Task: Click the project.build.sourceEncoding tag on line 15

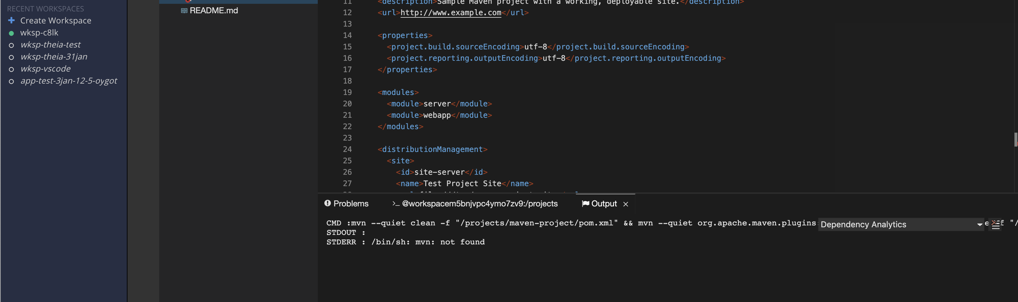Action: tap(455, 47)
